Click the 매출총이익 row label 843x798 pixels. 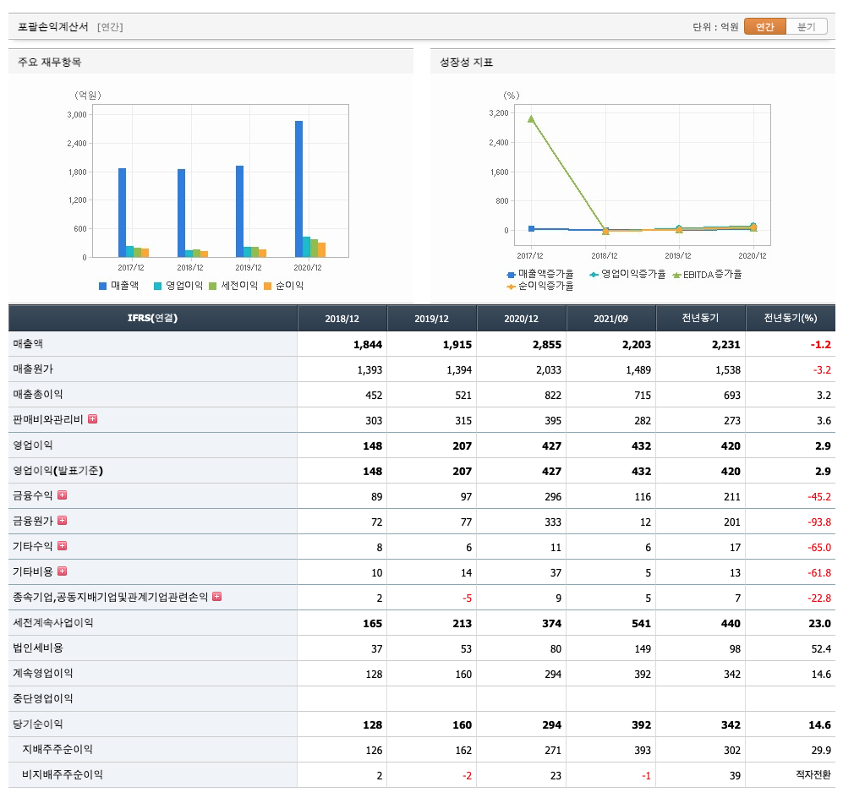coord(38,394)
